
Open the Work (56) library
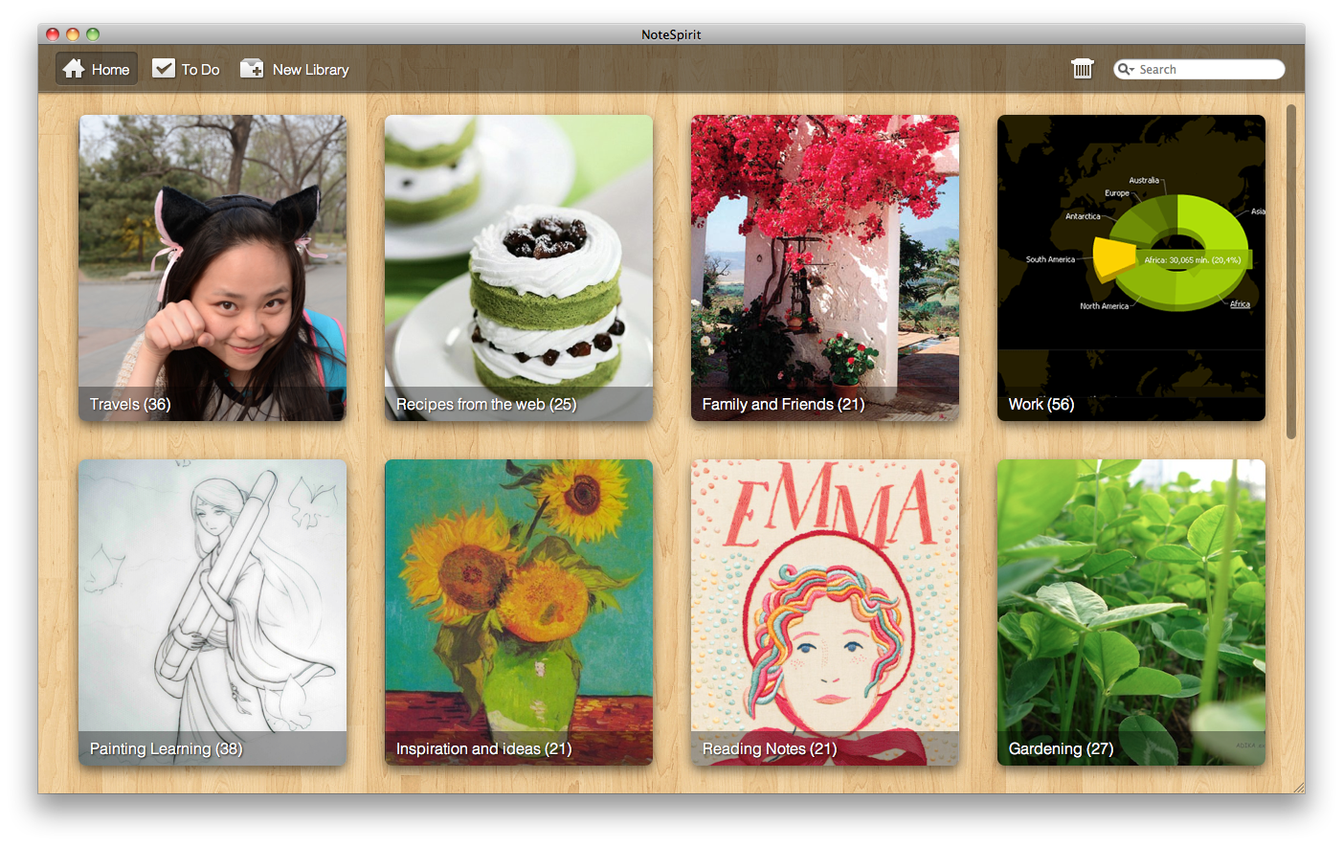[1131, 268]
